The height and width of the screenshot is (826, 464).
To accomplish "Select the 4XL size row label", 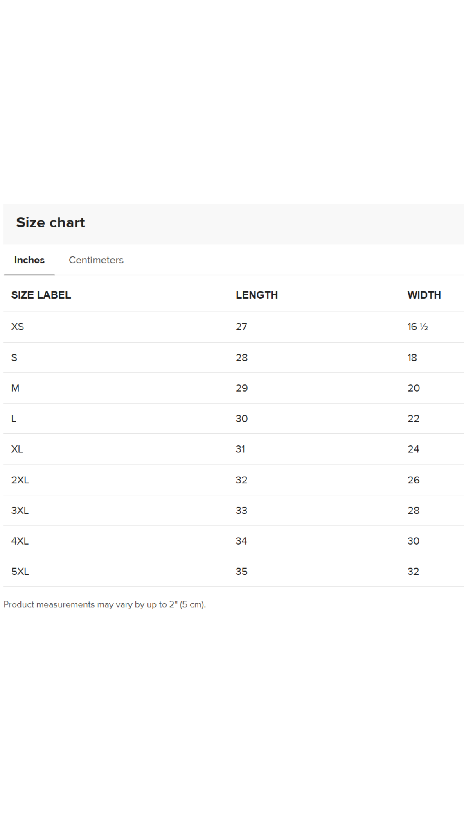I will click(x=20, y=541).
